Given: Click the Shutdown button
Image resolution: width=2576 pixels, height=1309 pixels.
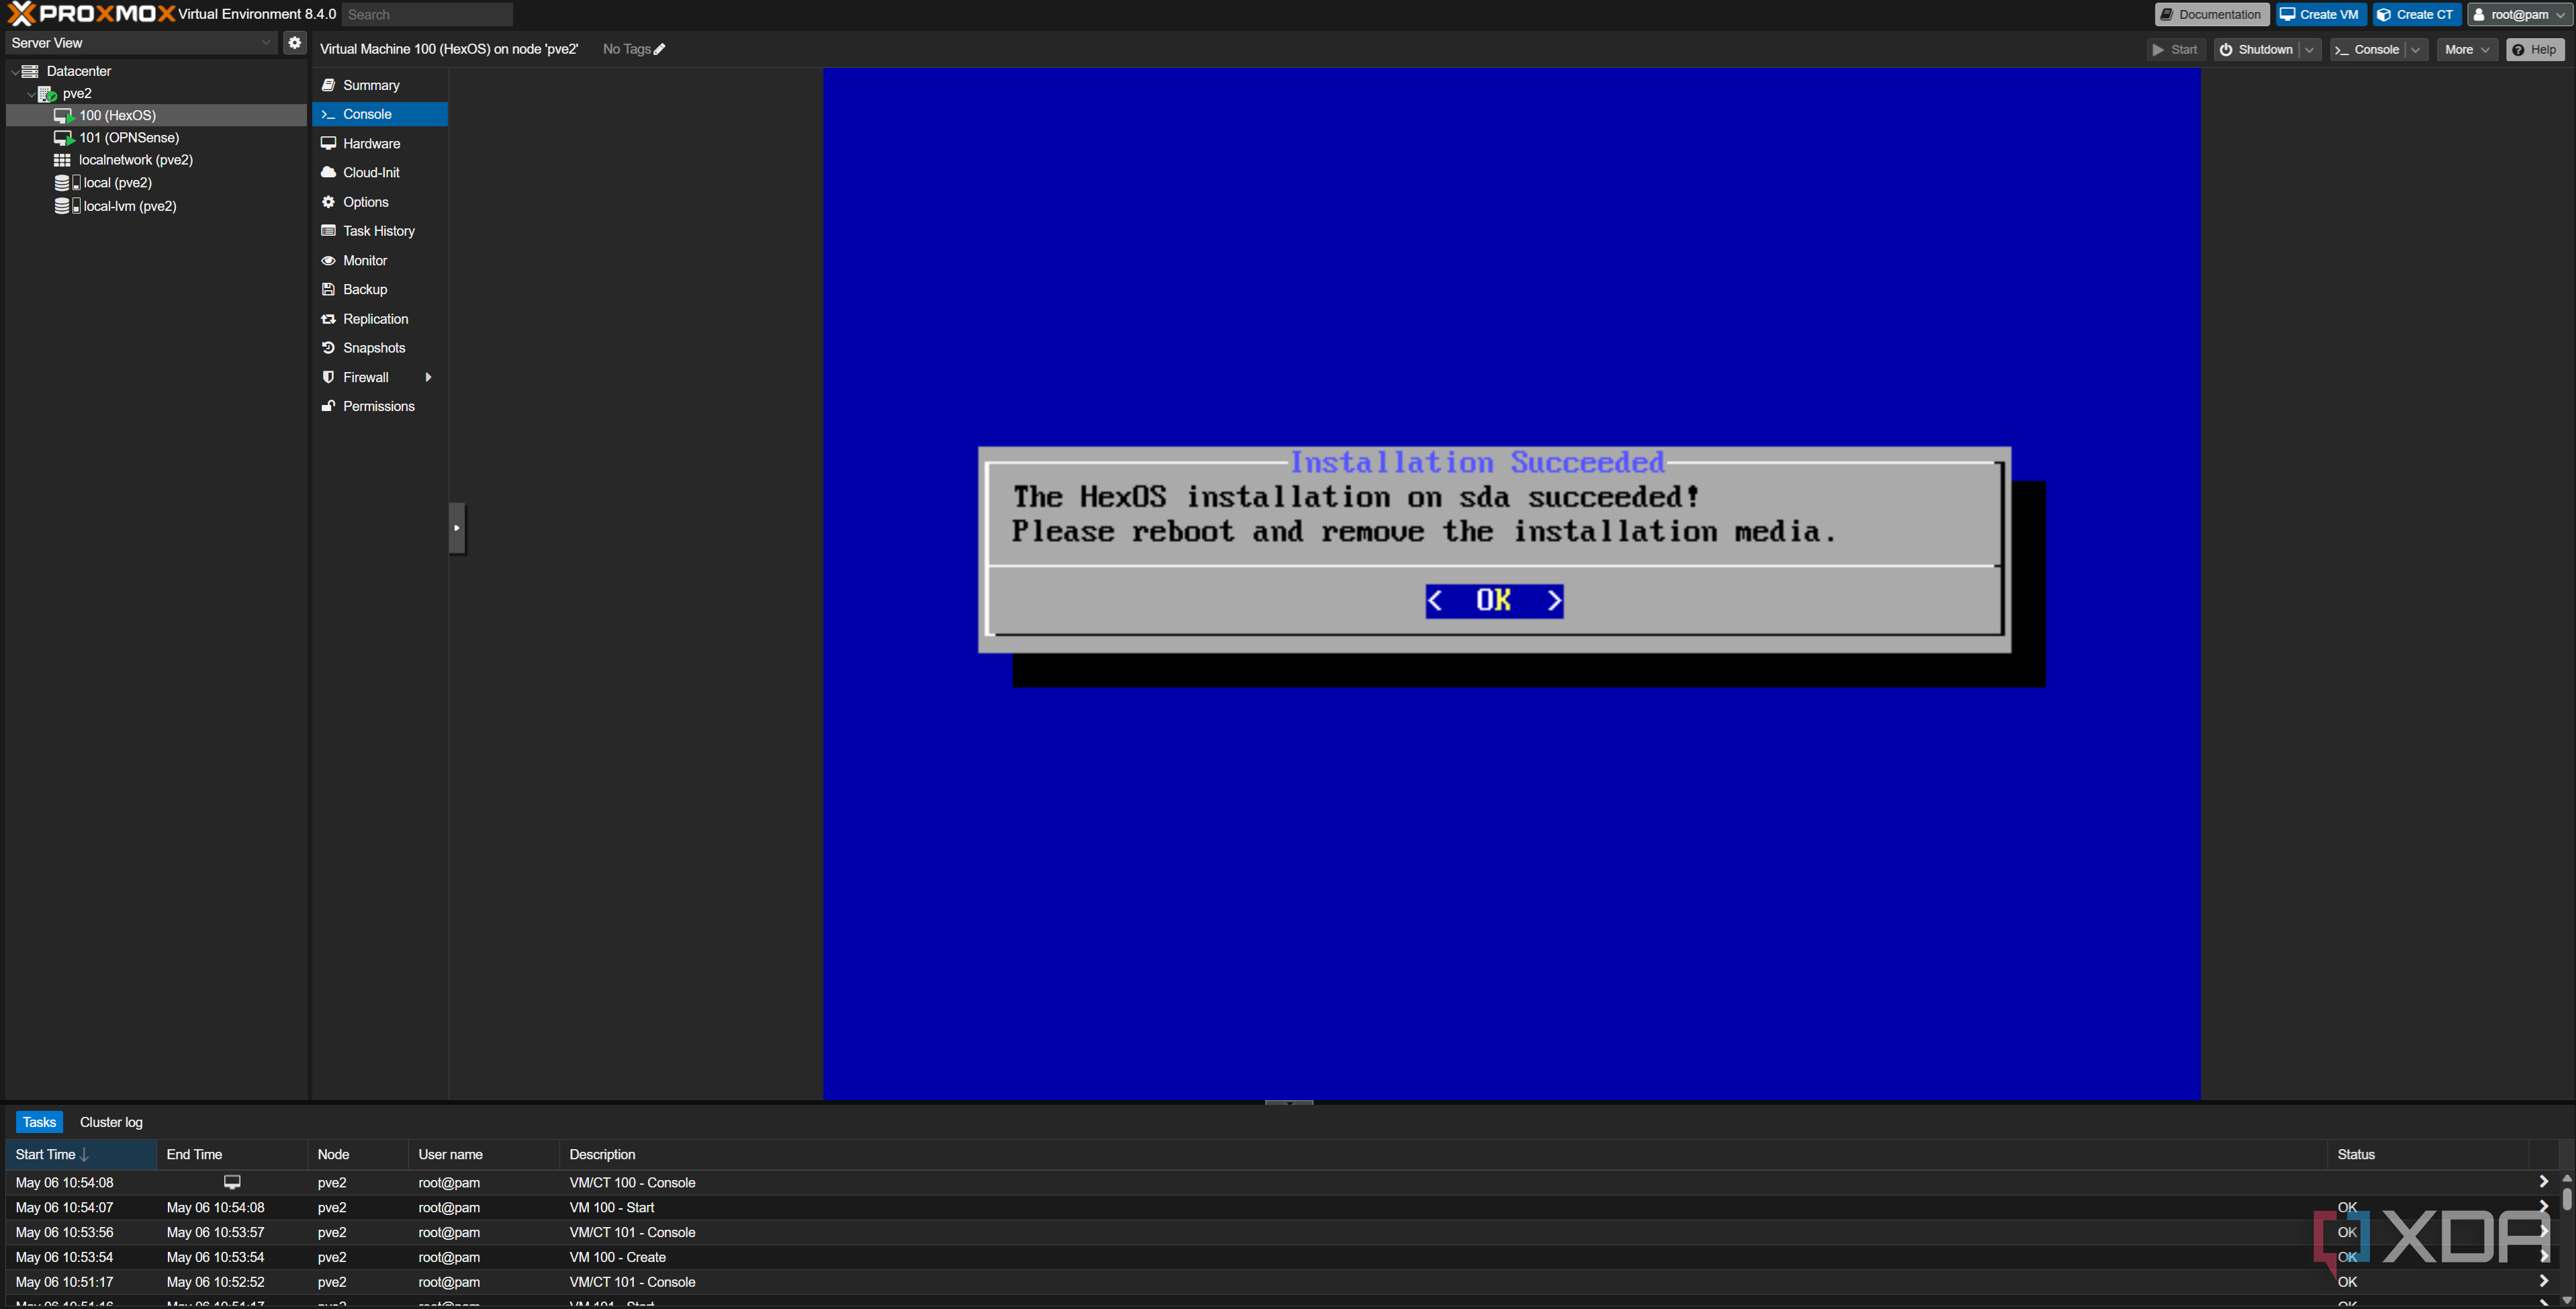Looking at the screenshot, I should click(x=2256, y=49).
